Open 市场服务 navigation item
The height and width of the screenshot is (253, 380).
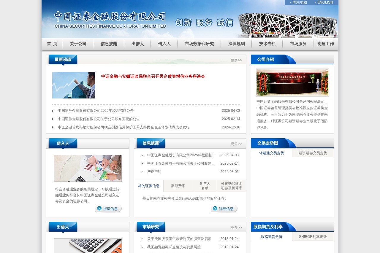[x=298, y=44]
